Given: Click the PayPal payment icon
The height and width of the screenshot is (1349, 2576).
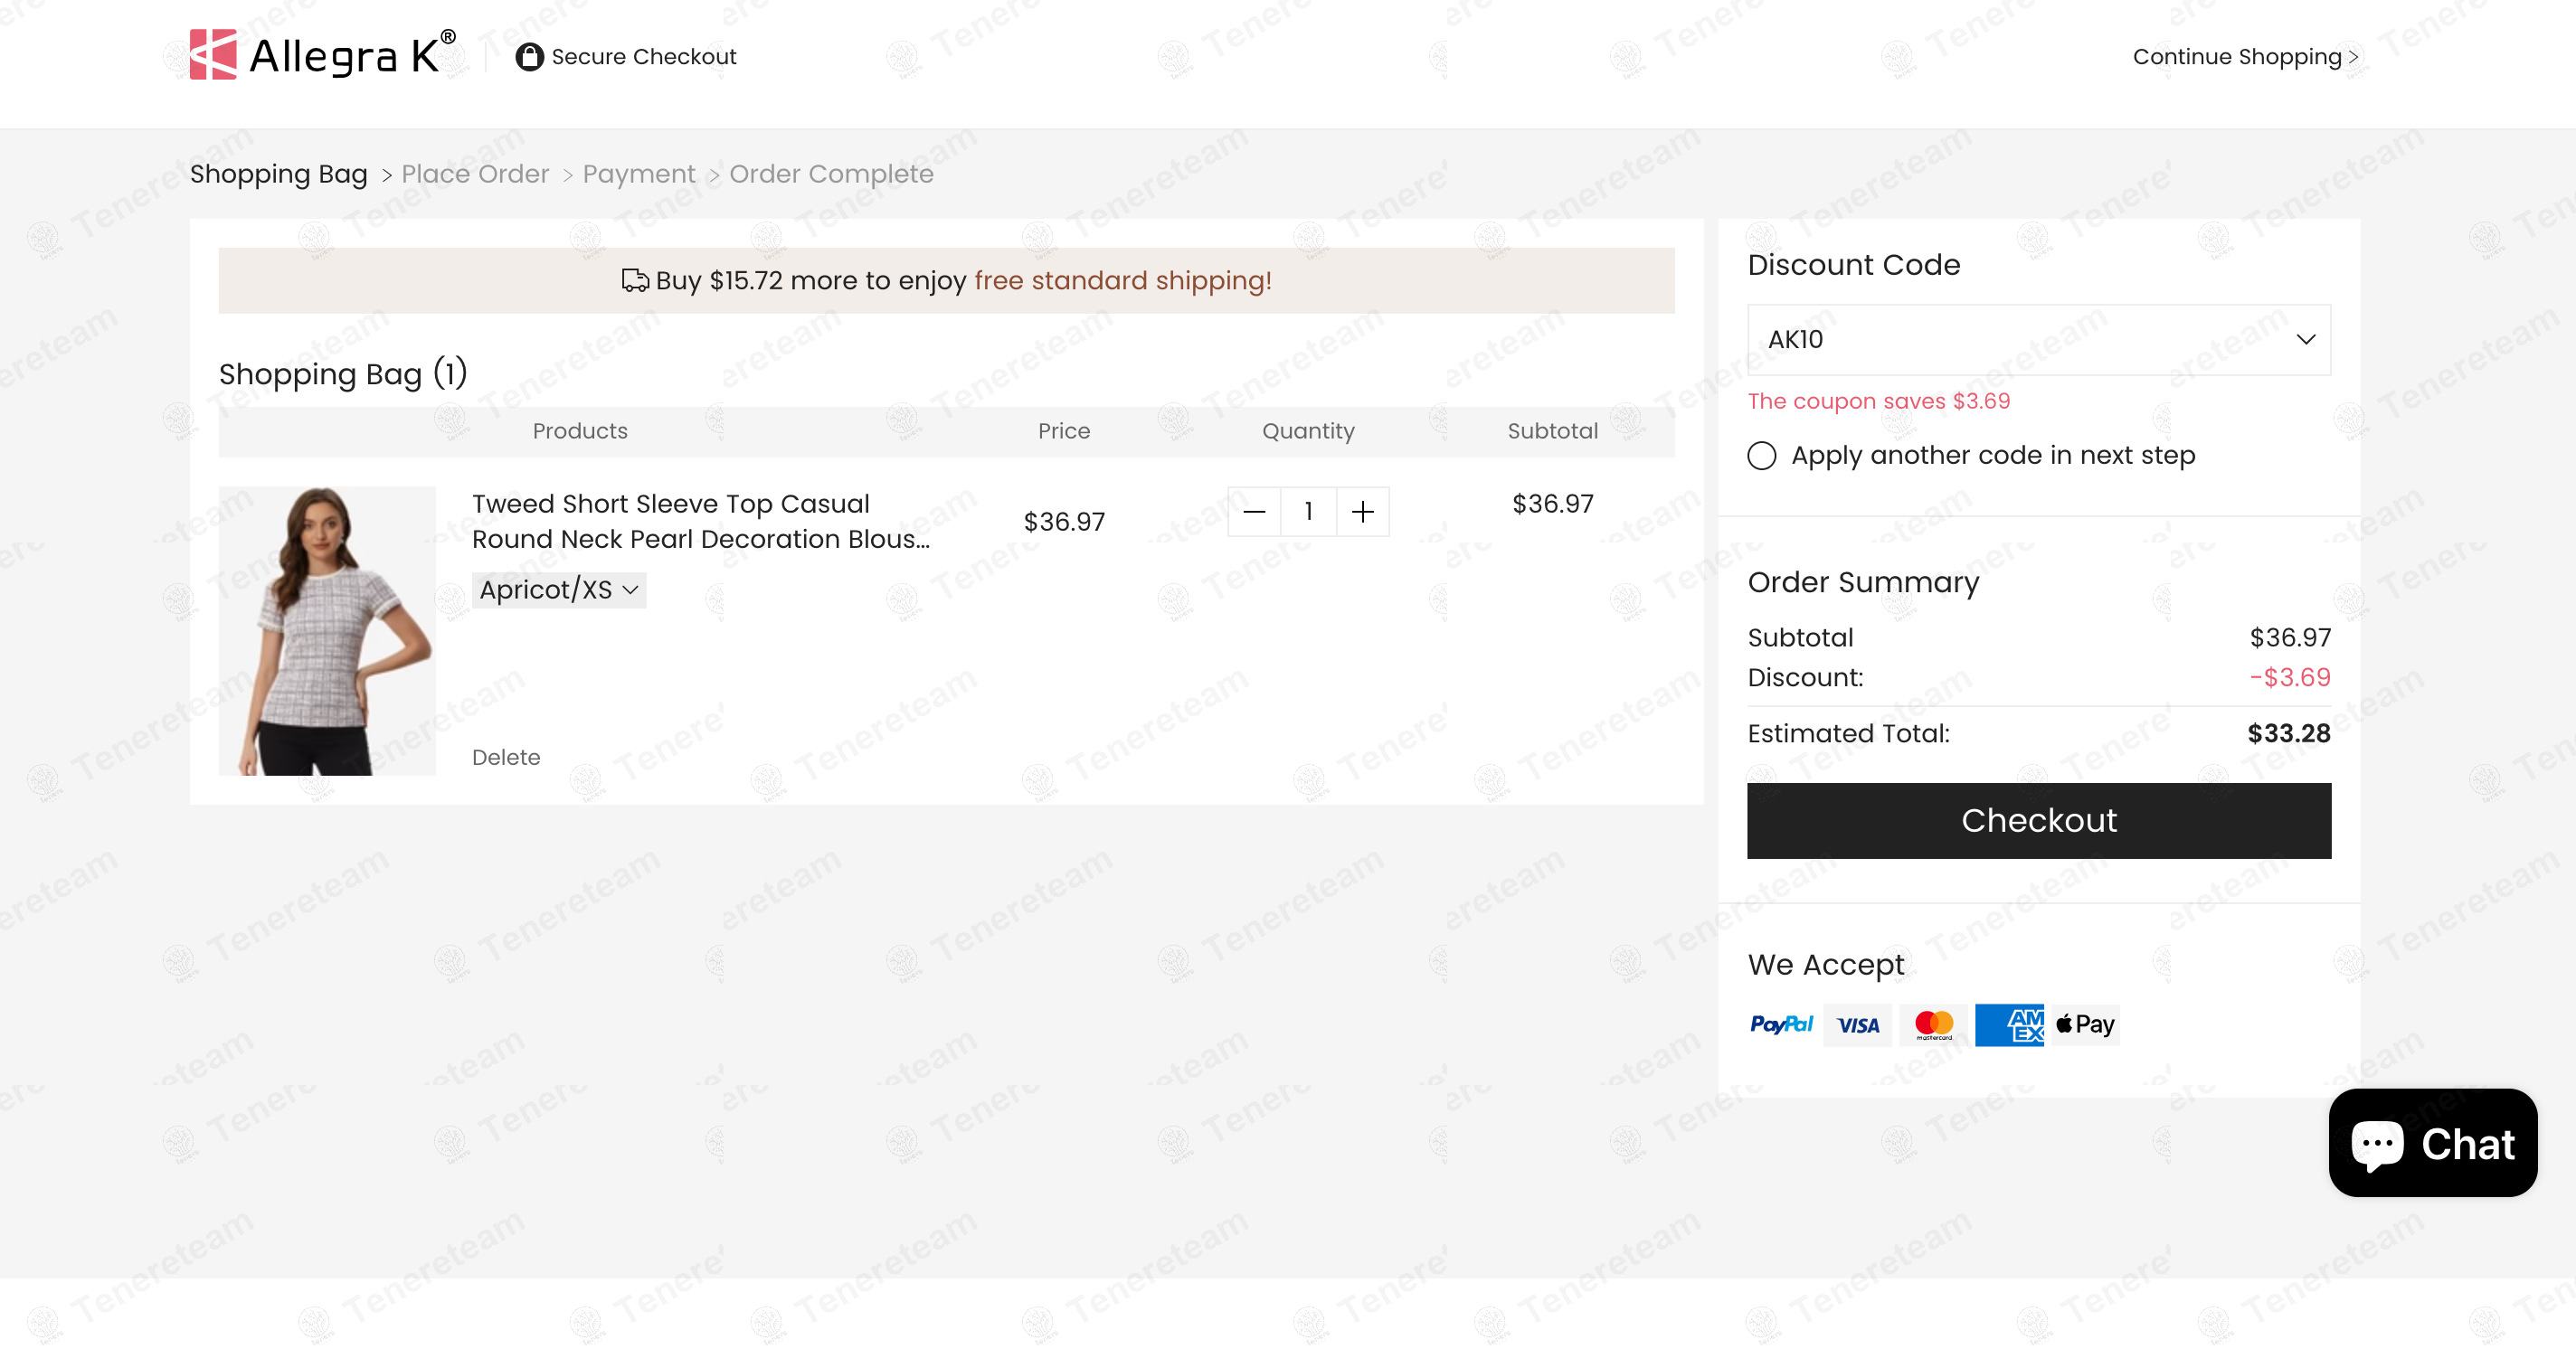Looking at the screenshot, I should point(1781,1025).
